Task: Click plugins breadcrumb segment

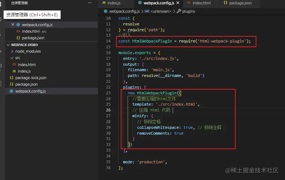Action: tap(189, 11)
